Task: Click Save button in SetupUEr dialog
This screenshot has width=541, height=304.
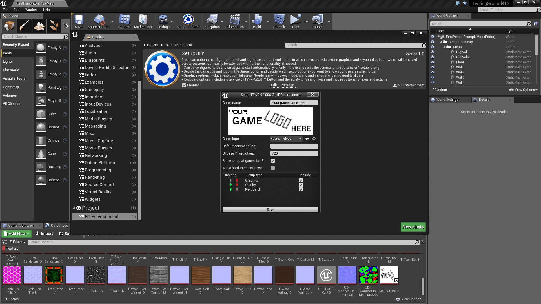Action: point(270,209)
